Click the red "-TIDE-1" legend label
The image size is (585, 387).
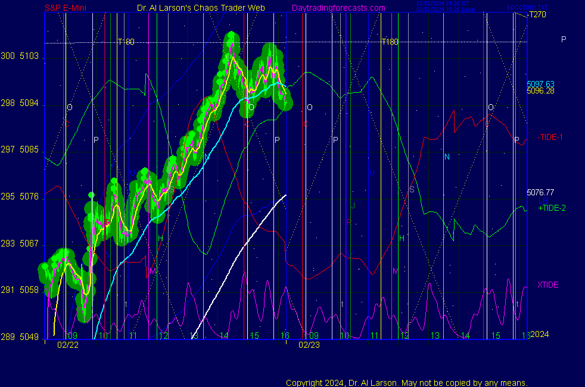point(550,137)
